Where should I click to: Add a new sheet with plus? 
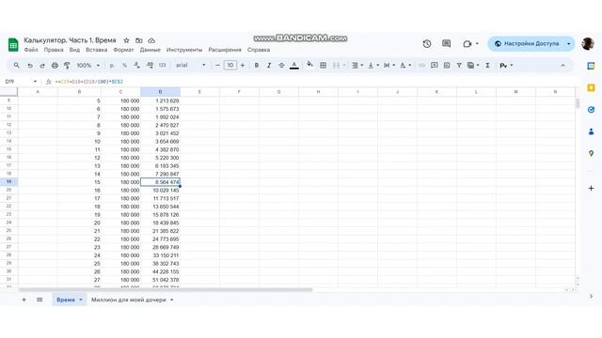(24, 300)
